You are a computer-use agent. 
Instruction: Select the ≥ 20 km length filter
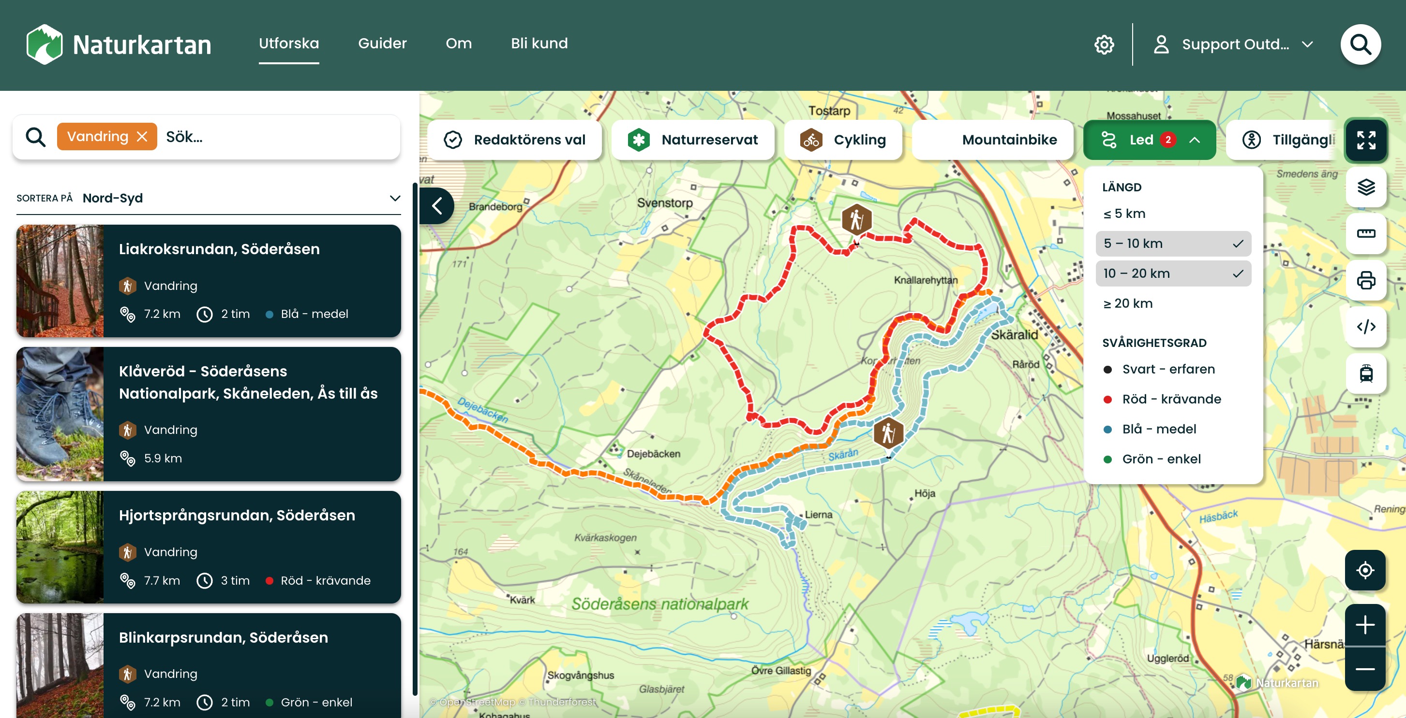click(x=1173, y=303)
